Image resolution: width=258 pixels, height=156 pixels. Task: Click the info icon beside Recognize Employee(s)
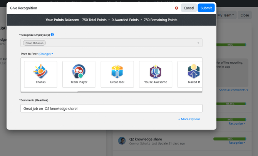[52, 35]
